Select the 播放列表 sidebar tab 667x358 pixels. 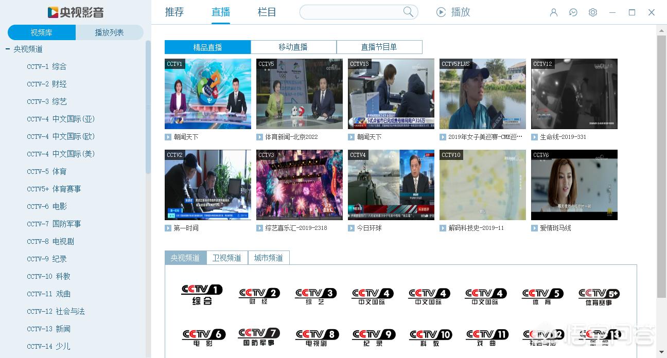(110, 32)
